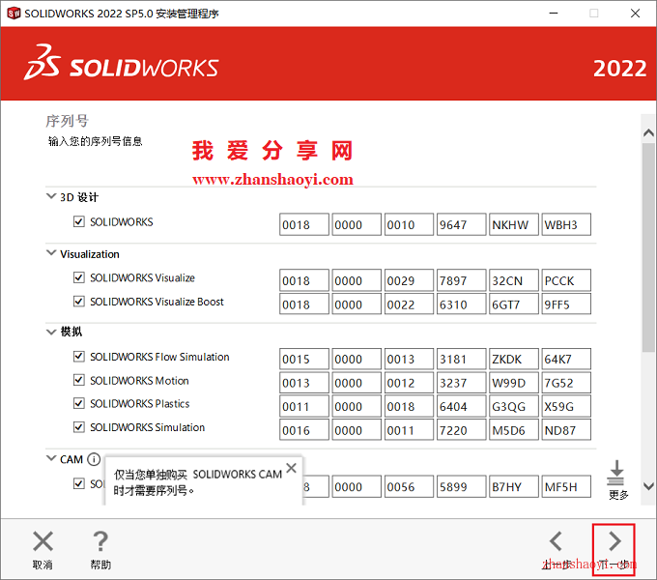Click scrollbar down arrow
657x580 pixels.
pos(648,486)
